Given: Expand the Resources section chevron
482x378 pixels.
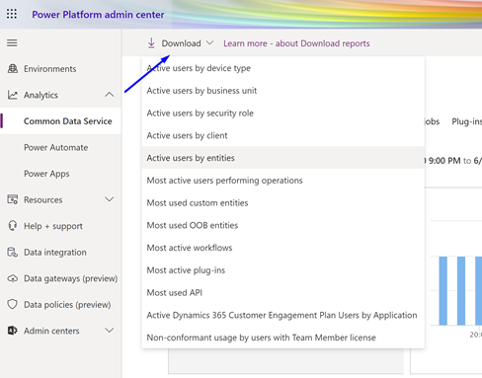Looking at the screenshot, I should point(110,199).
